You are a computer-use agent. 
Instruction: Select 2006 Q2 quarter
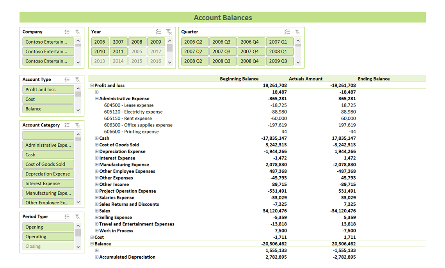point(195,42)
